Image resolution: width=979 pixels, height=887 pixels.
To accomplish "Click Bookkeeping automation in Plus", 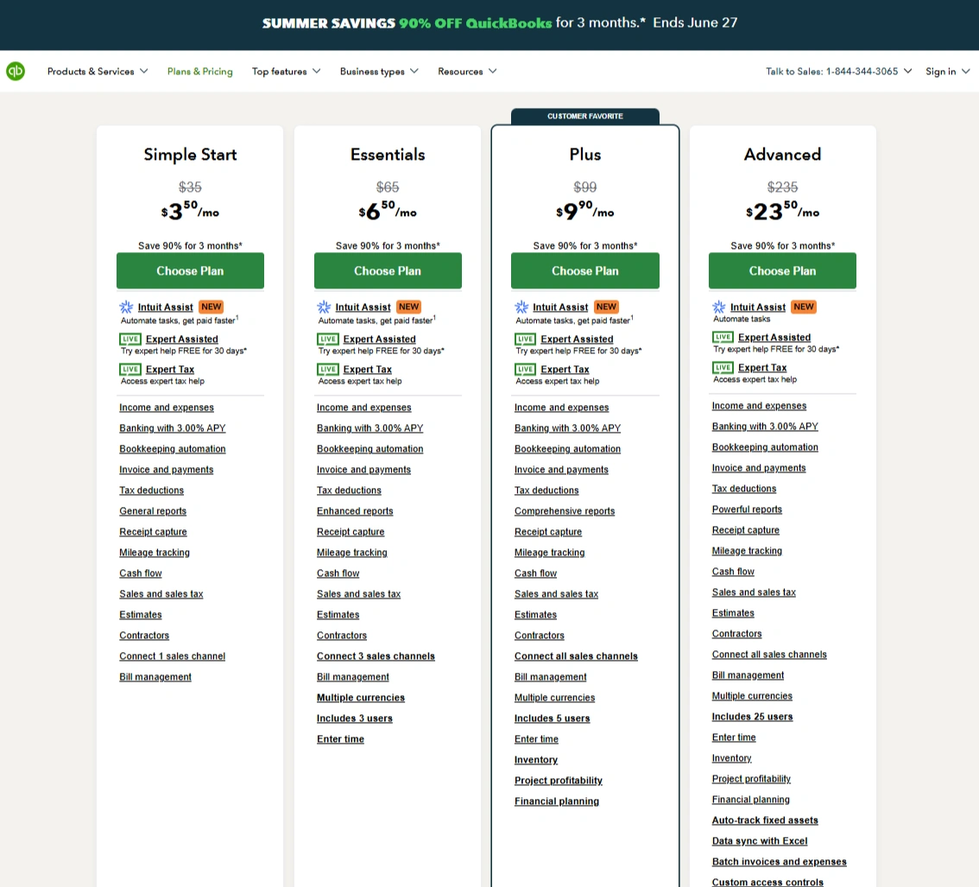I will 567,449.
